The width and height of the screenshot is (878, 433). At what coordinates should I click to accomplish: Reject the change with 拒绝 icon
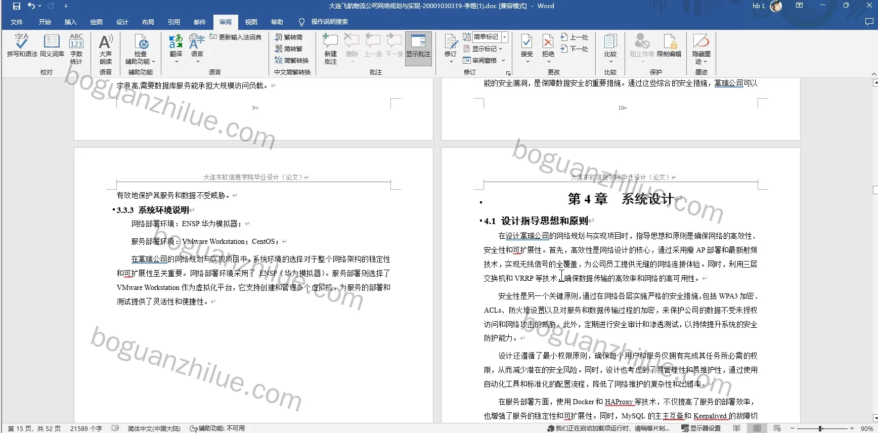548,41
